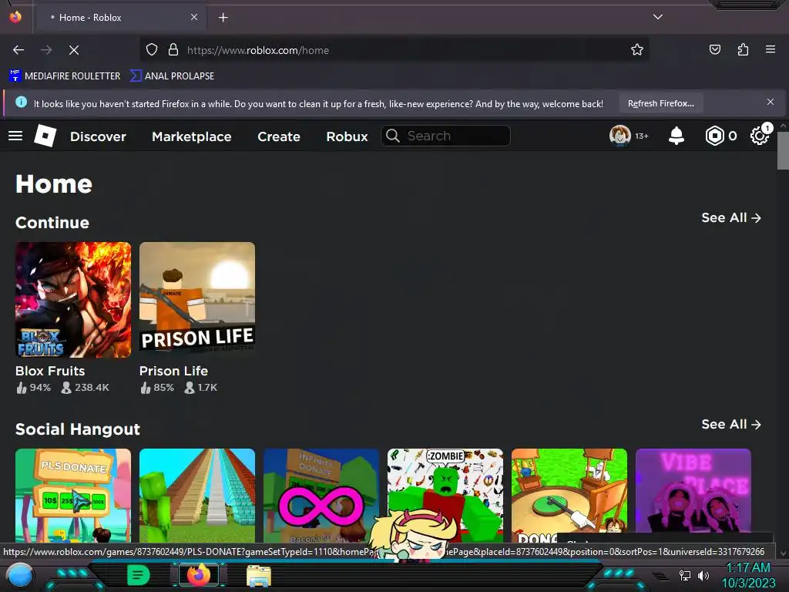The height and width of the screenshot is (592, 789).
Task: Click the magnifier icon in Roblox search
Action: click(x=393, y=136)
